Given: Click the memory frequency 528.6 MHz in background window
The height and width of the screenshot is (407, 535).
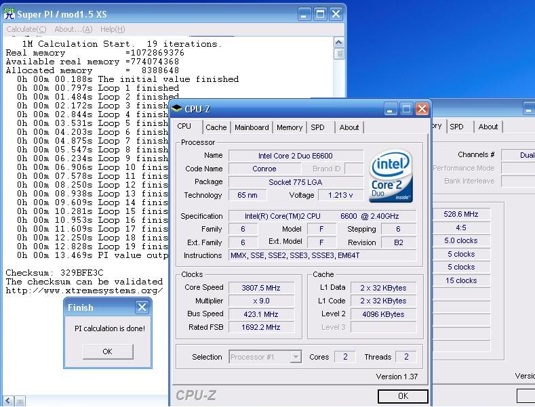Looking at the screenshot, I should coord(460,214).
